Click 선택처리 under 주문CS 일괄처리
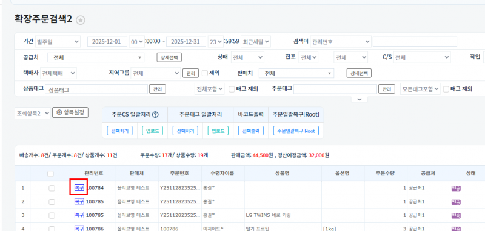 (119, 131)
